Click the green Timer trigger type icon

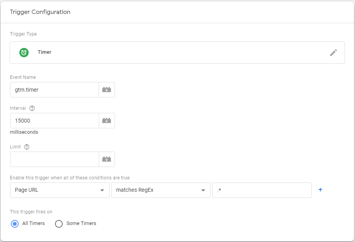pyautogui.click(x=24, y=53)
